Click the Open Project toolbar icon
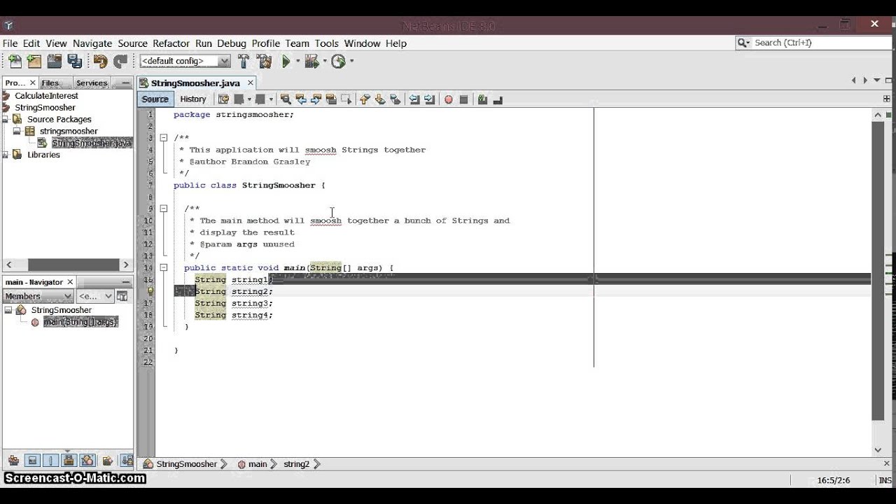Viewport: 896px width, 504px height. (54, 62)
